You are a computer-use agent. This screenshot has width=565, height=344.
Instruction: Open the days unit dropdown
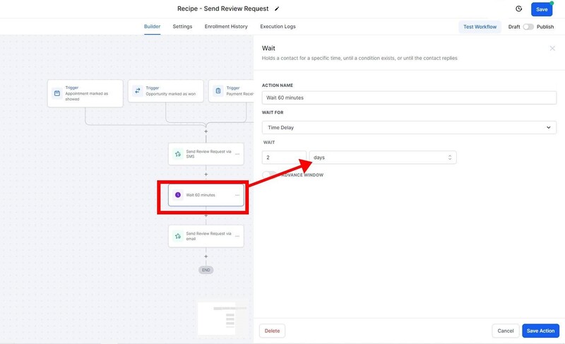383,158
